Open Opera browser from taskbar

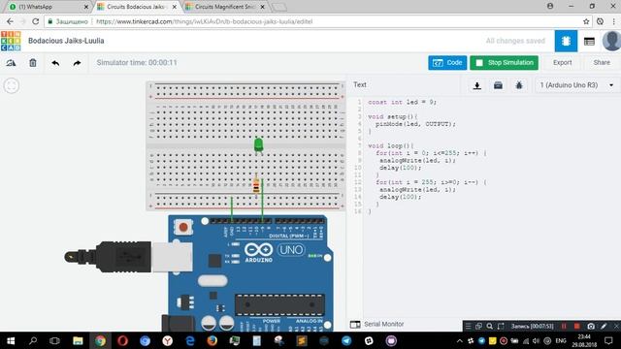coord(122,340)
